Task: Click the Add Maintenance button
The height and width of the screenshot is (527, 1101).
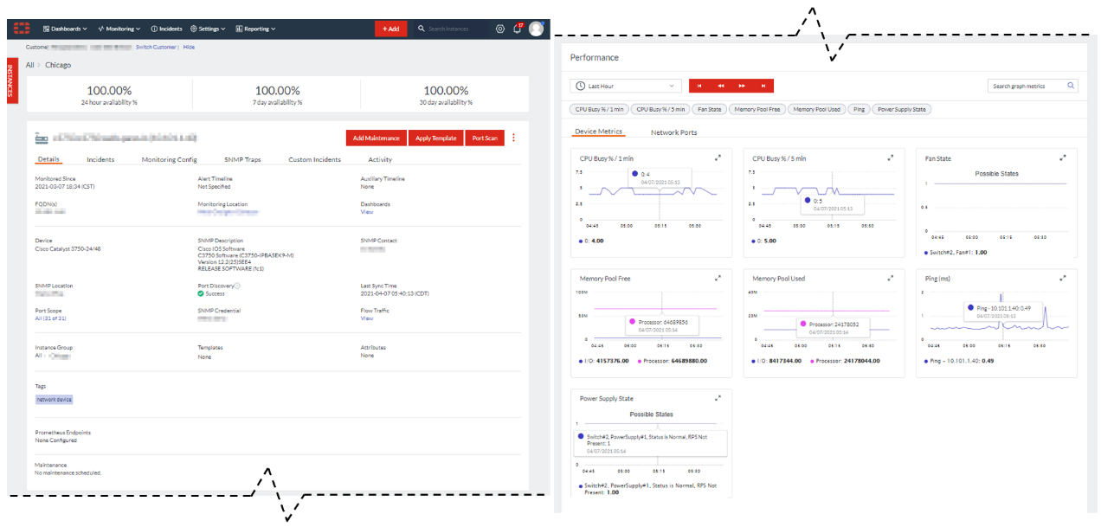Action: (x=375, y=138)
